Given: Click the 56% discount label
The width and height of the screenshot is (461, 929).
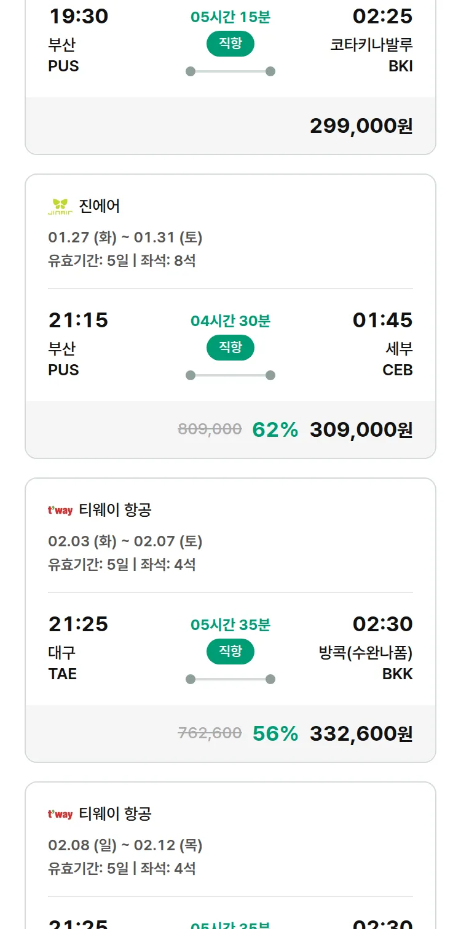Looking at the screenshot, I should [x=275, y=733].
